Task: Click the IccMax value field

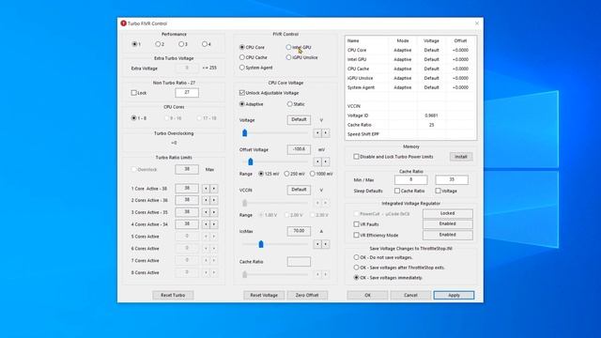Action: 299,231
